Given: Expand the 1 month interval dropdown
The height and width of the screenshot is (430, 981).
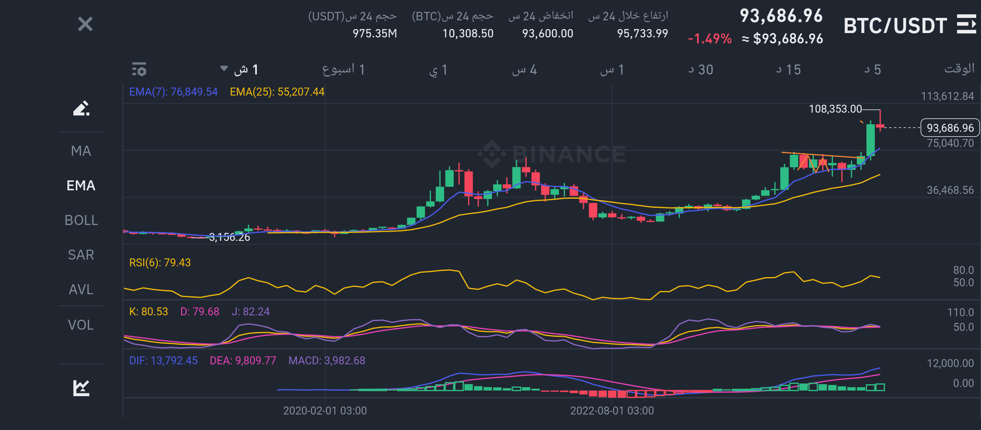Looking at the screenshot, I should [240, 70].
